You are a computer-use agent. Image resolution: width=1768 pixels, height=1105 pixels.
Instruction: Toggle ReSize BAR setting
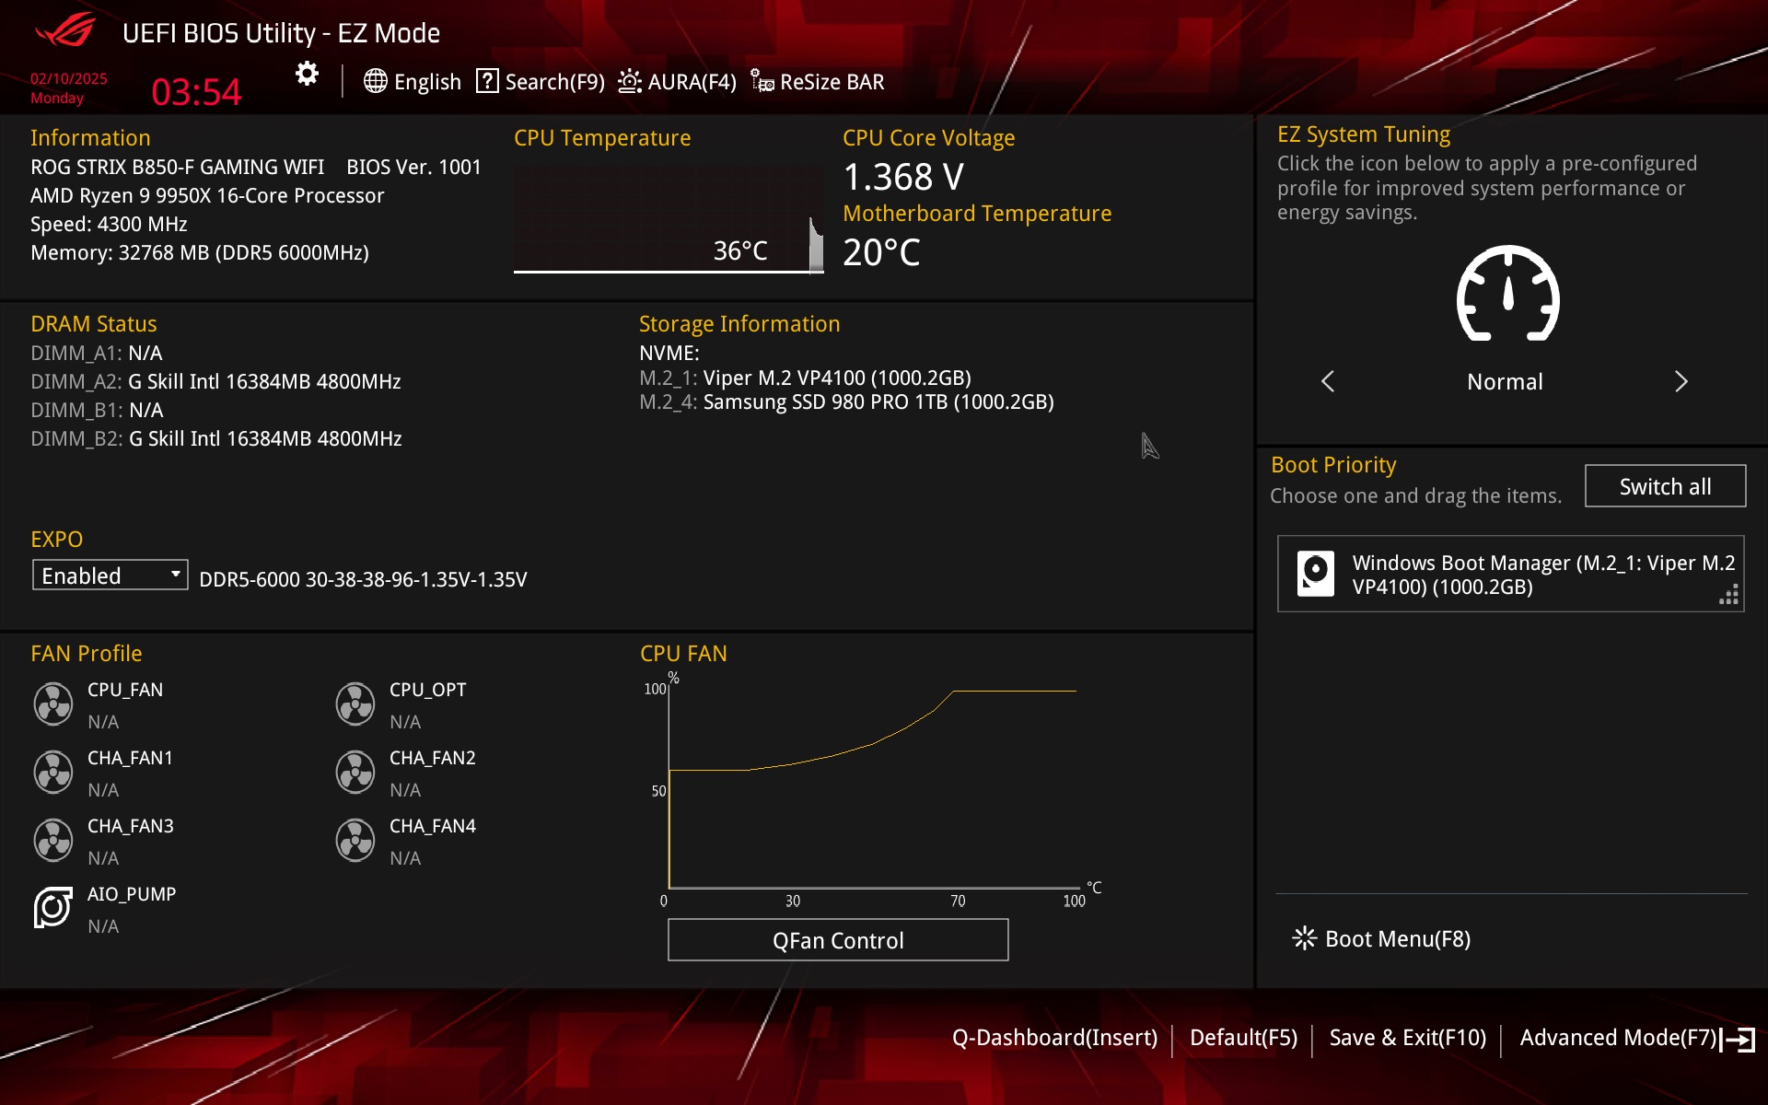tap(818, 82)
